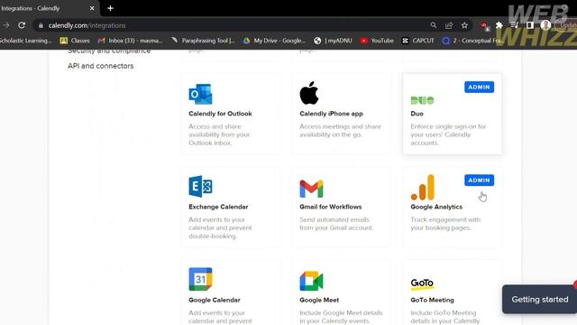This screenshot has height=325, width=577.
Task: Click 'Enforce single sign-on' Duo description
Action: pos(448,135)
